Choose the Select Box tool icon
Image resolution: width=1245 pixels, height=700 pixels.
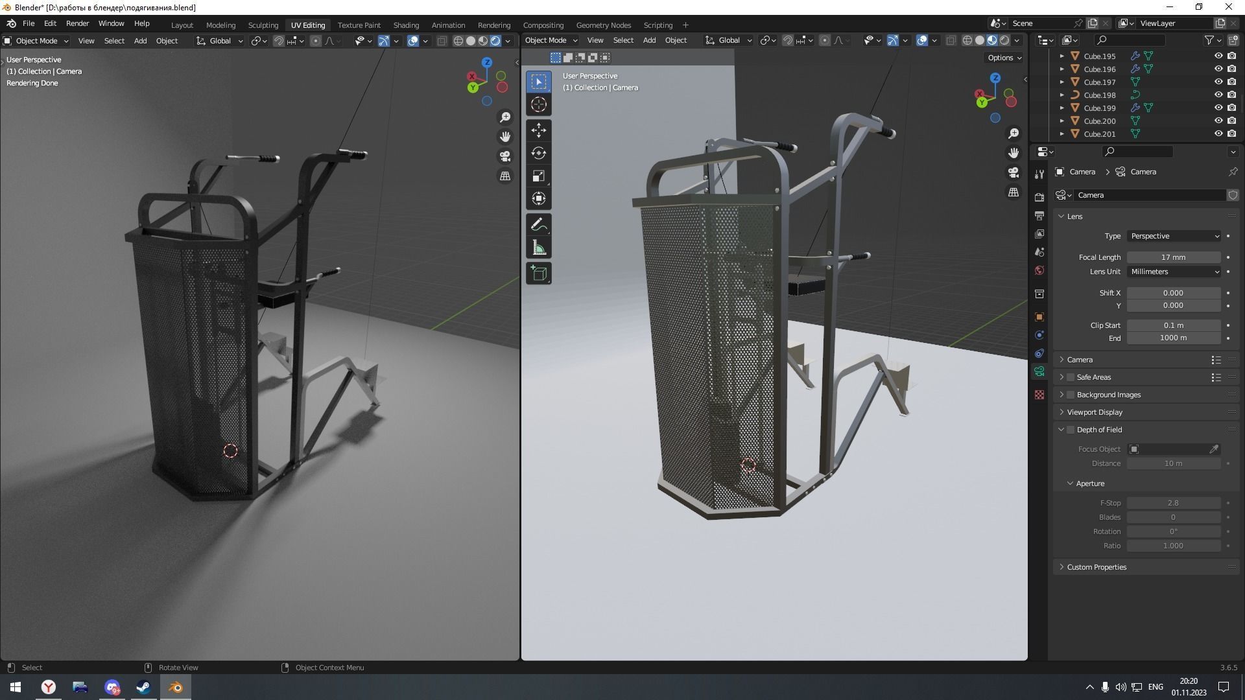click(538, 81)
